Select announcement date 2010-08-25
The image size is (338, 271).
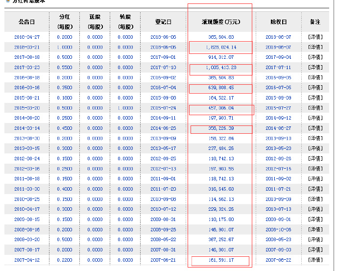pos(27,199)
